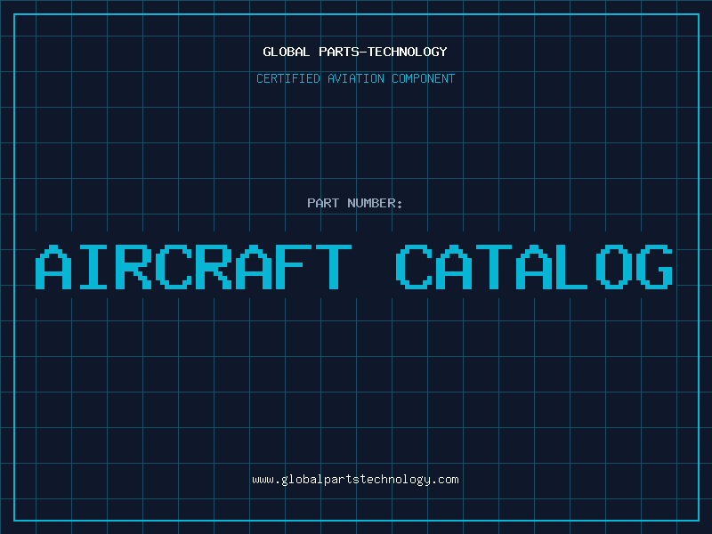Click the large AIRCRAFT CATALOG title
Screen dimensions: 712x534
click(x=354, y=266)
